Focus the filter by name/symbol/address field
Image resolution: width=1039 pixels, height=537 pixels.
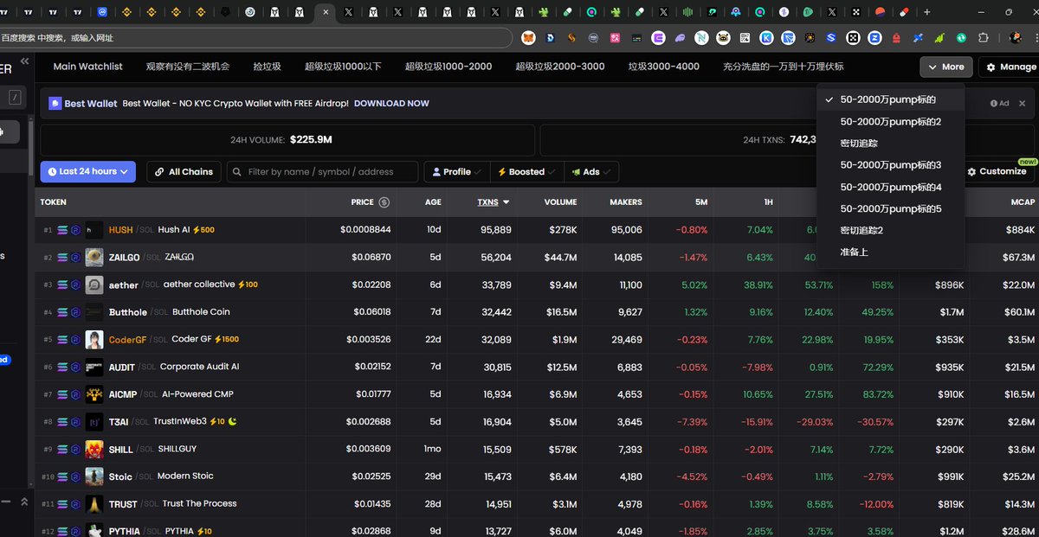(x=322, y=172)
